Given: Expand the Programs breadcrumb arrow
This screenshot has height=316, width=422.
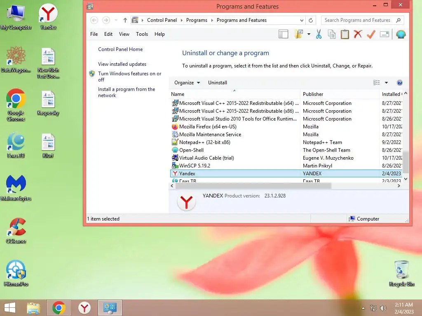Looking at the screenshot, I should pos(212,20).
